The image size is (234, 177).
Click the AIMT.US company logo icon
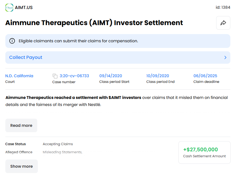(9, 8)
